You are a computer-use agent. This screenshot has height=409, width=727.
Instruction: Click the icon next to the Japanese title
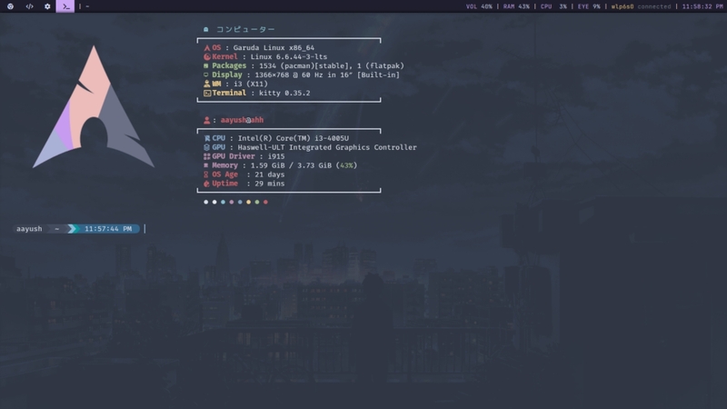tap(206, 29)
